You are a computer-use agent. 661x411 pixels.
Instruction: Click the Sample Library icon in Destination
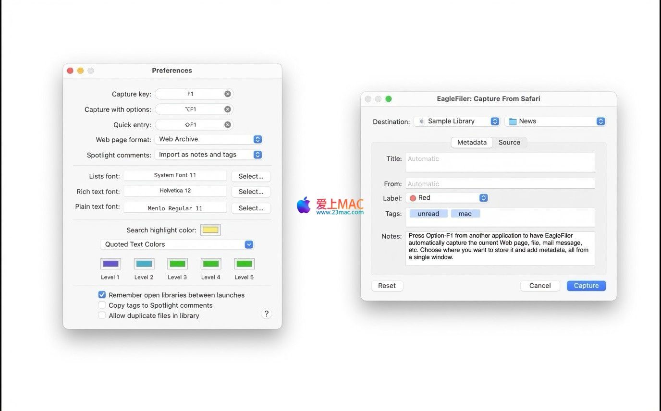[x=422, y=121]
